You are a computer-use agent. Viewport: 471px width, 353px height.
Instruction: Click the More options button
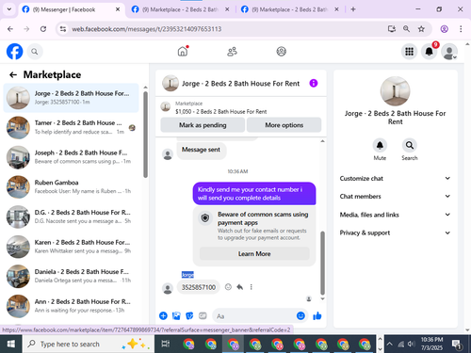tap(284, 125)
